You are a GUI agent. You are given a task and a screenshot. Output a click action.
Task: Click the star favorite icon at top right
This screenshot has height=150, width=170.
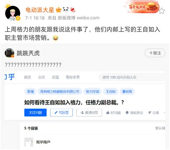click(162, 11)
